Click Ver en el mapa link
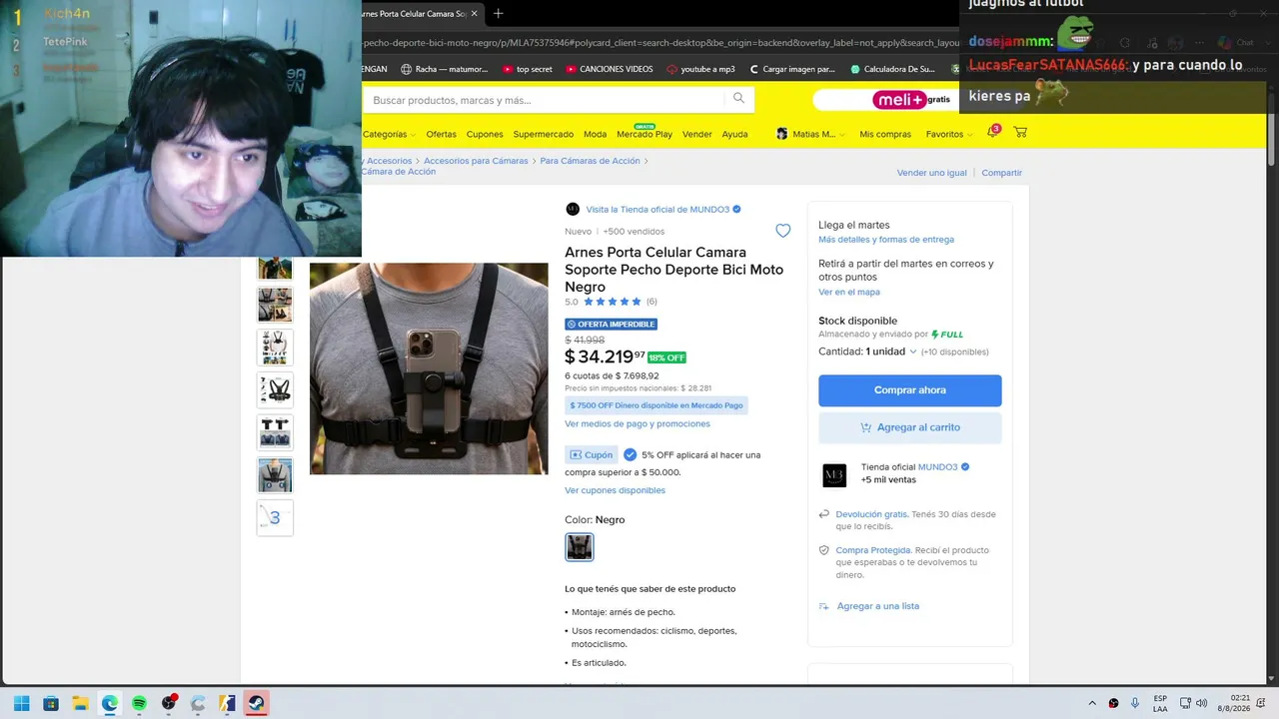1279x719 pixels. (x=849, y=292)
